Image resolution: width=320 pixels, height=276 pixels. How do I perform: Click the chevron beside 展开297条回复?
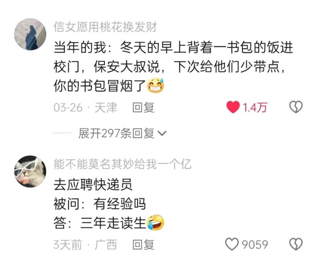tap(162, 133)
